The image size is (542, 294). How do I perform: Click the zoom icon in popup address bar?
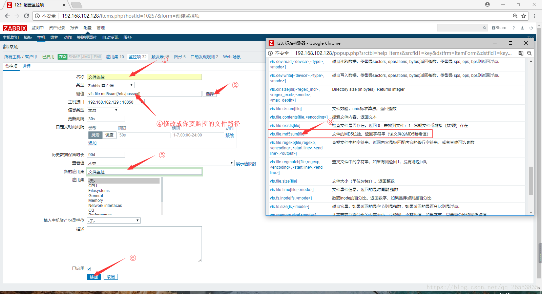tap(529, 53)
